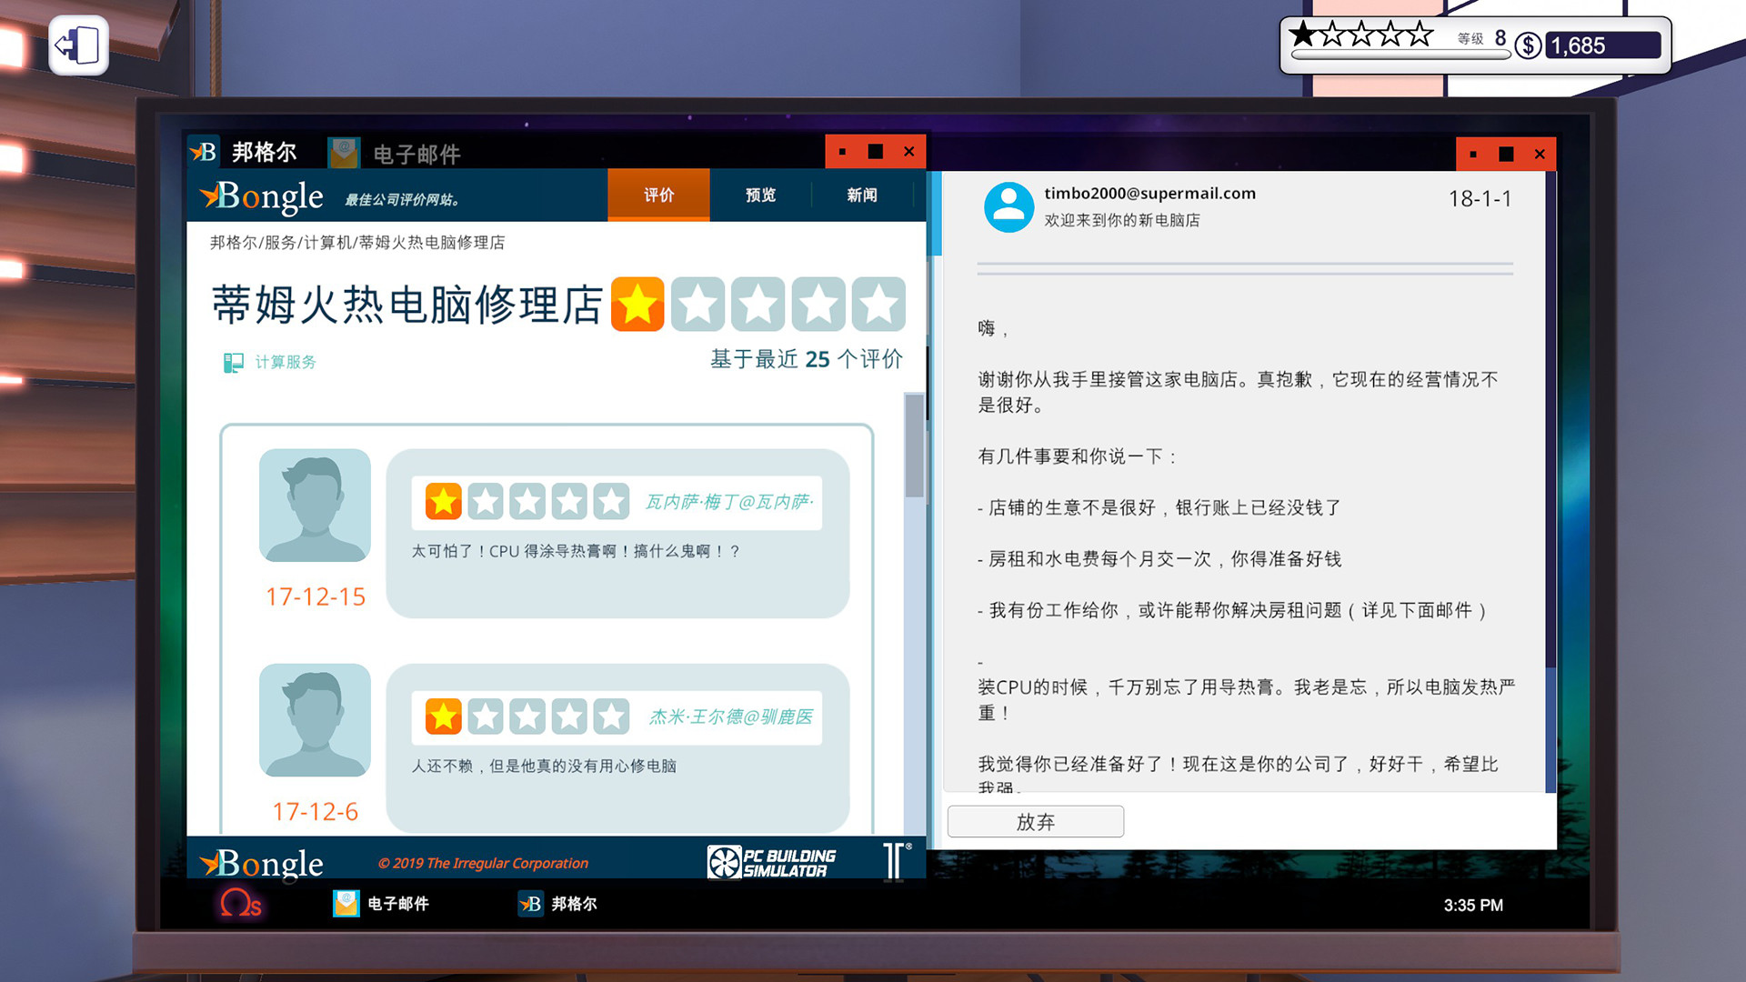Click the taskbar clock 3:35 PM

pos(1473,905)
